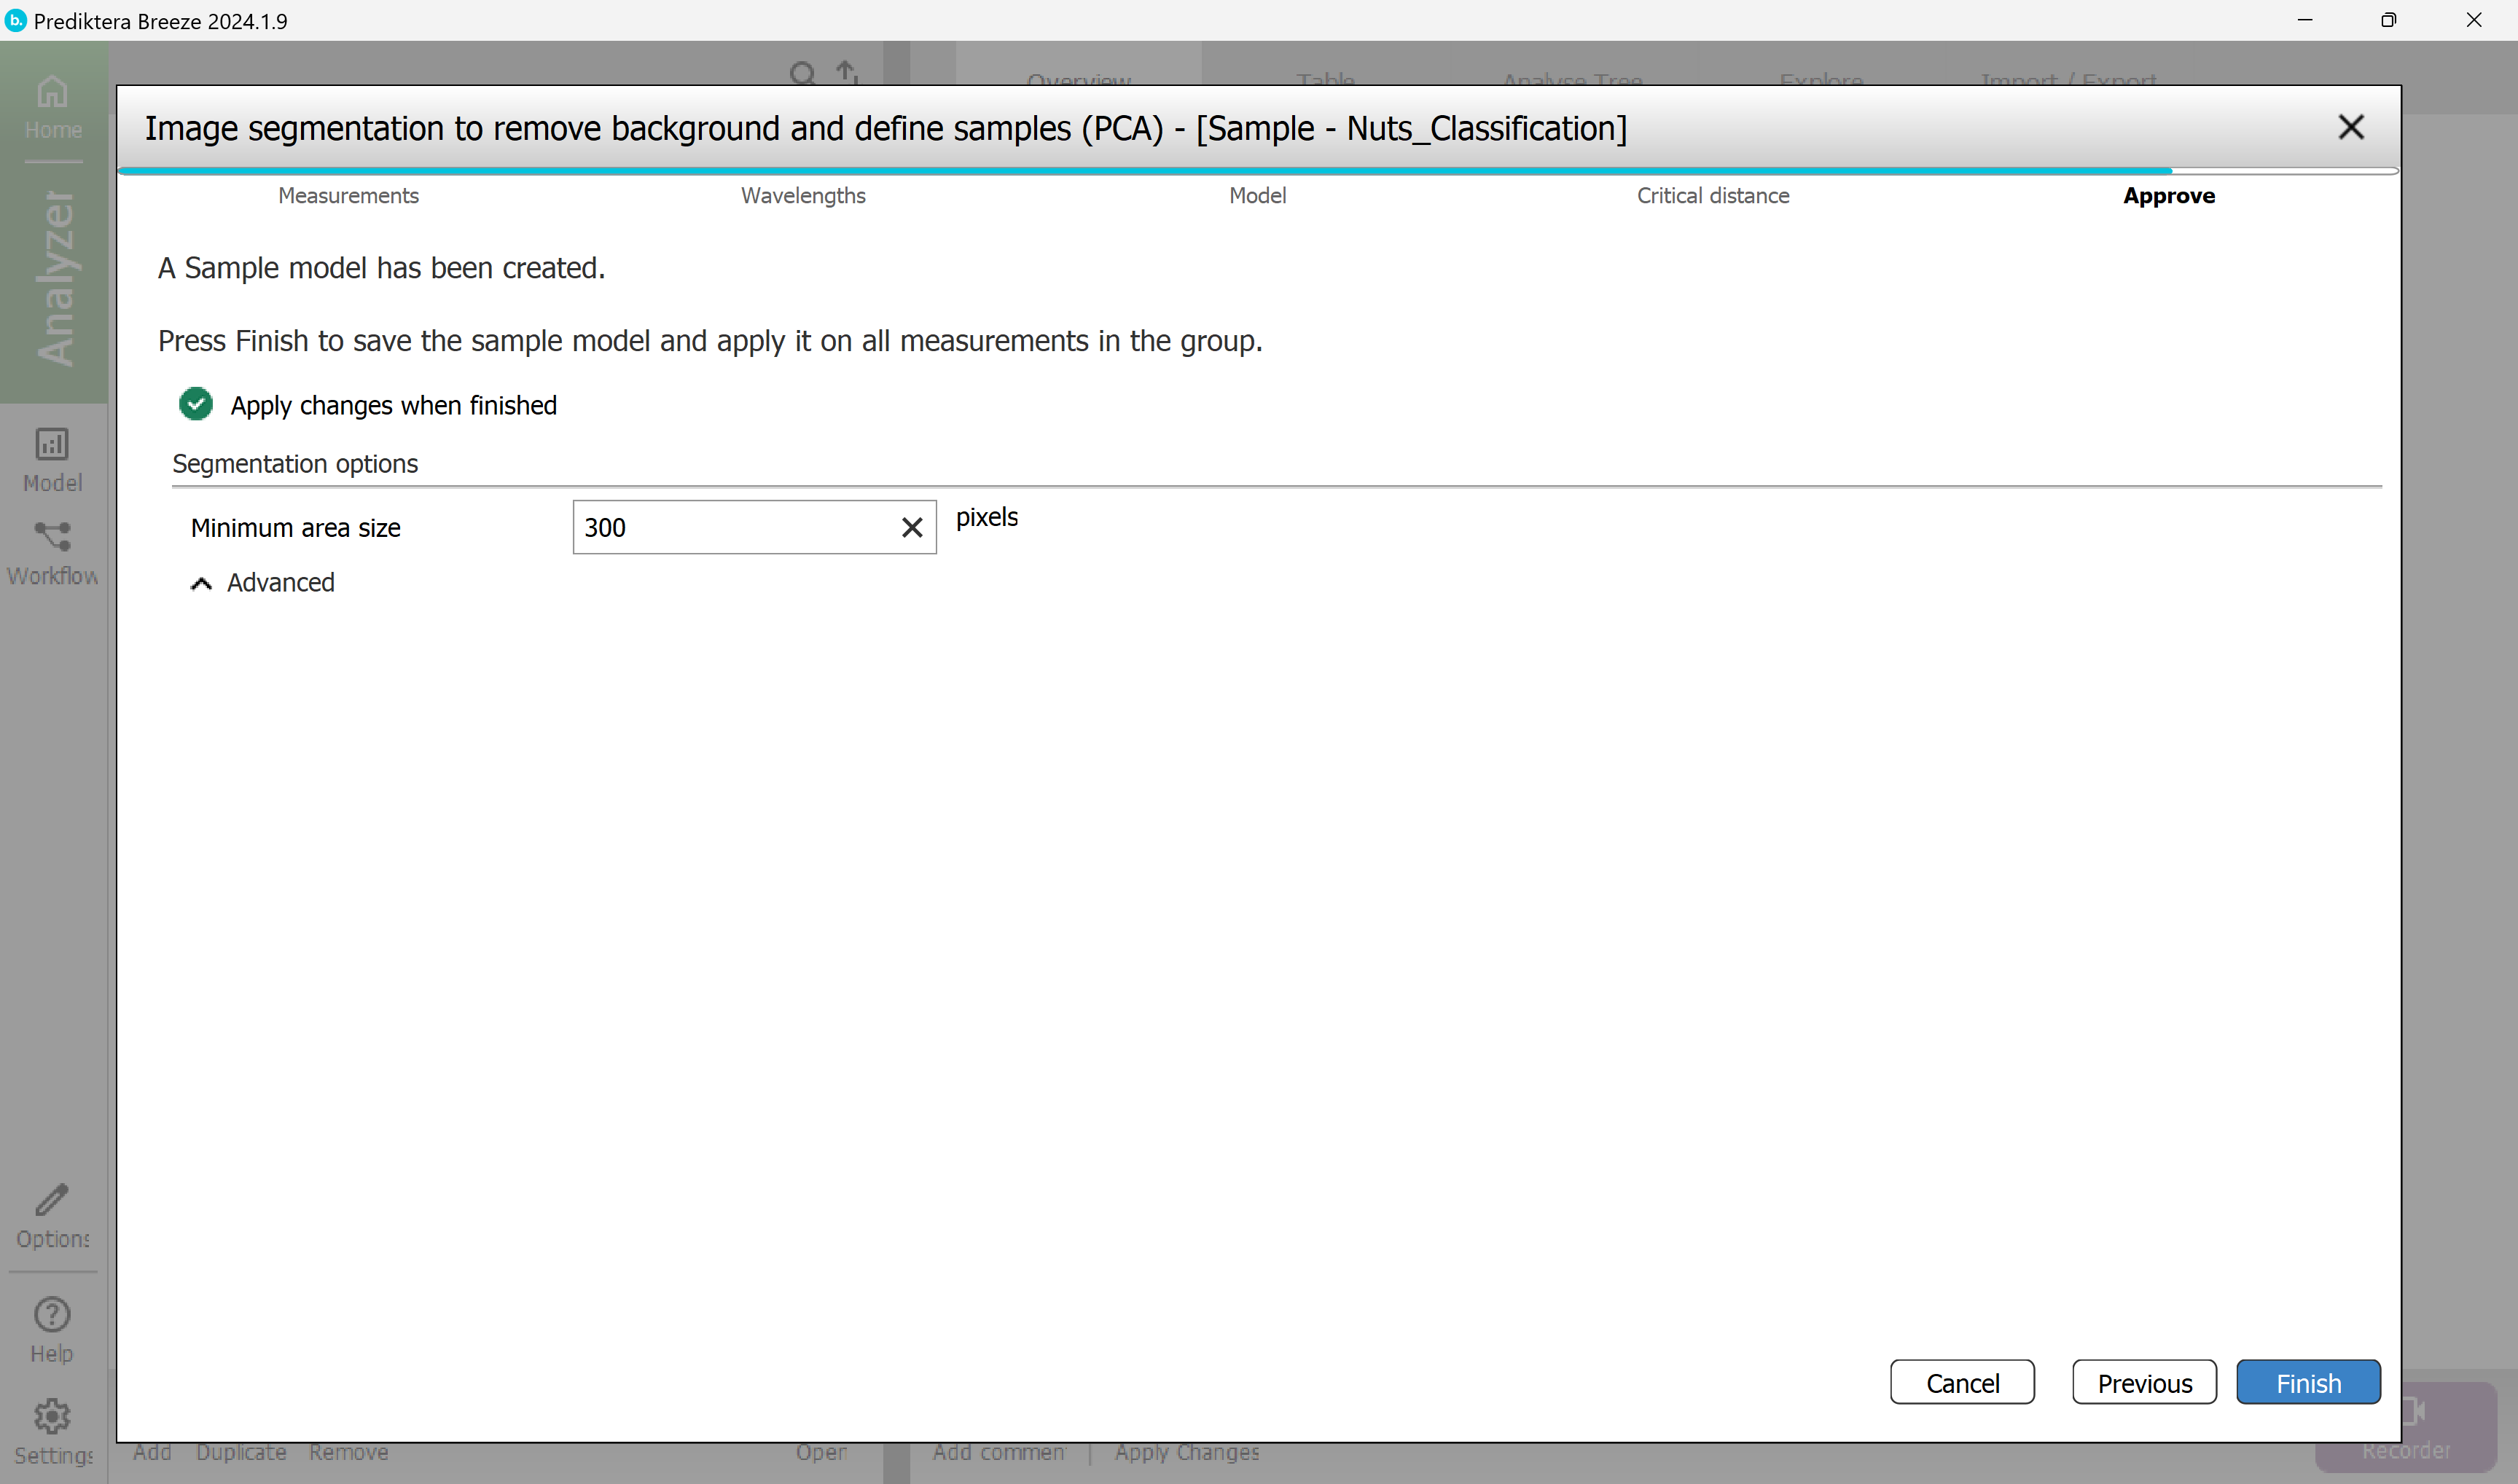This screenshot has width=2518, height=1484.
Task: Click the Previous button
Action: pyautogui.click(x=2143, y=1382)
